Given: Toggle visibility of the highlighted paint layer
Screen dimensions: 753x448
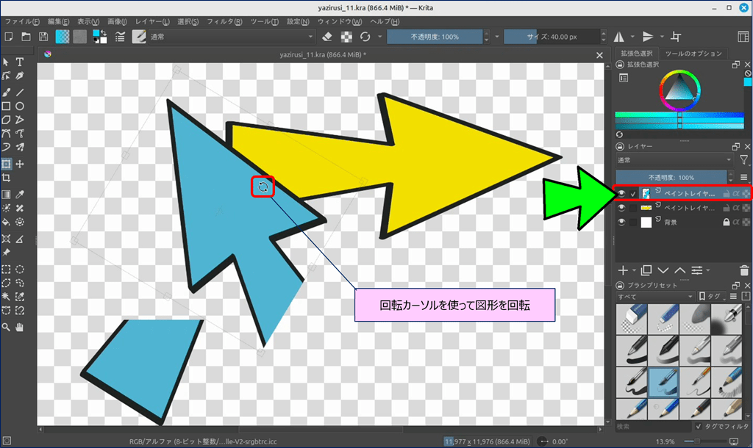Looking at the screenshot, I should tap(621, 192).
